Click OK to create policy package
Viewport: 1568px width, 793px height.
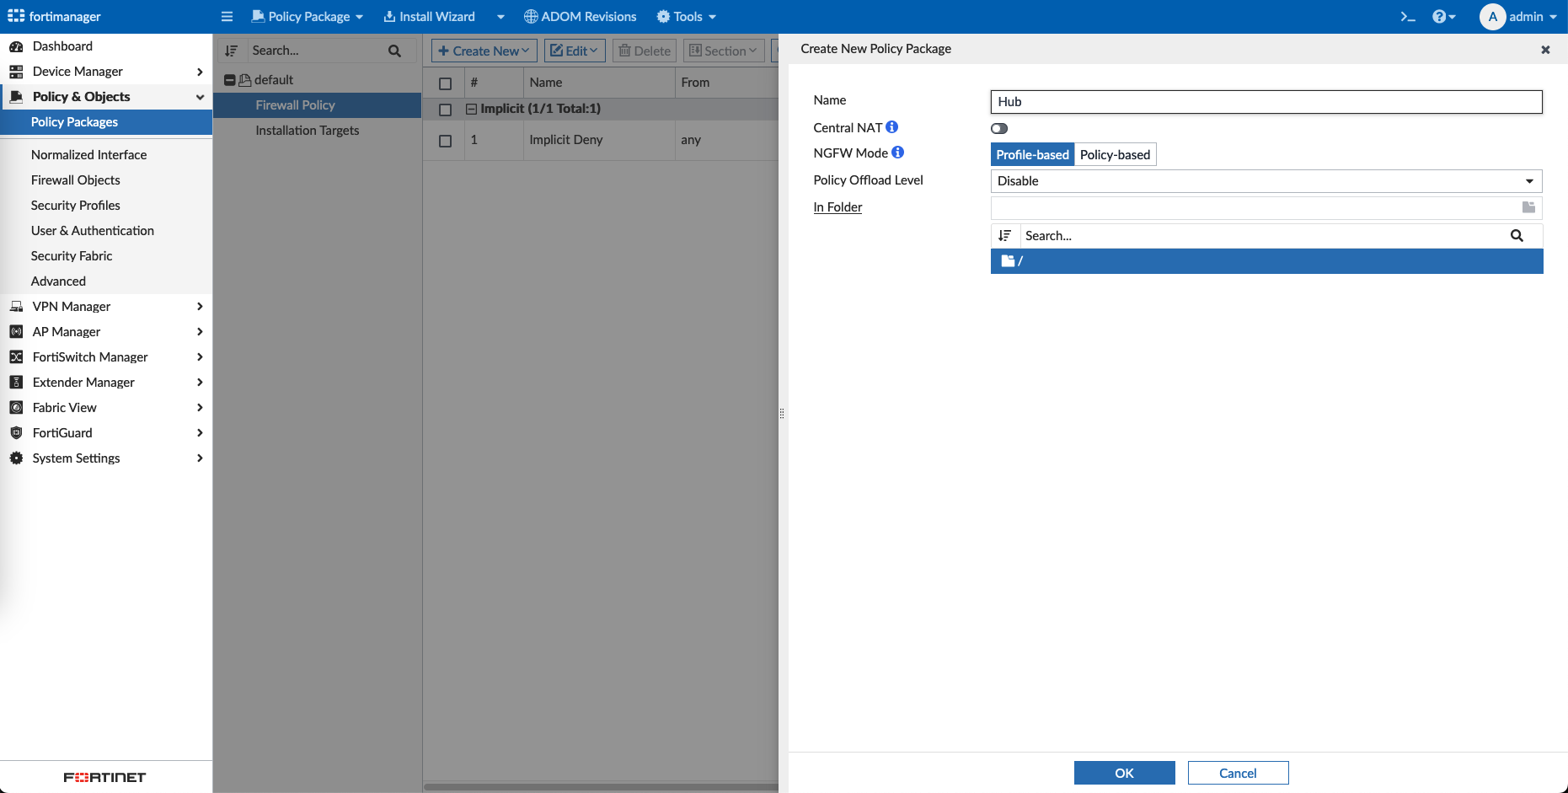tap(1124, 773)
